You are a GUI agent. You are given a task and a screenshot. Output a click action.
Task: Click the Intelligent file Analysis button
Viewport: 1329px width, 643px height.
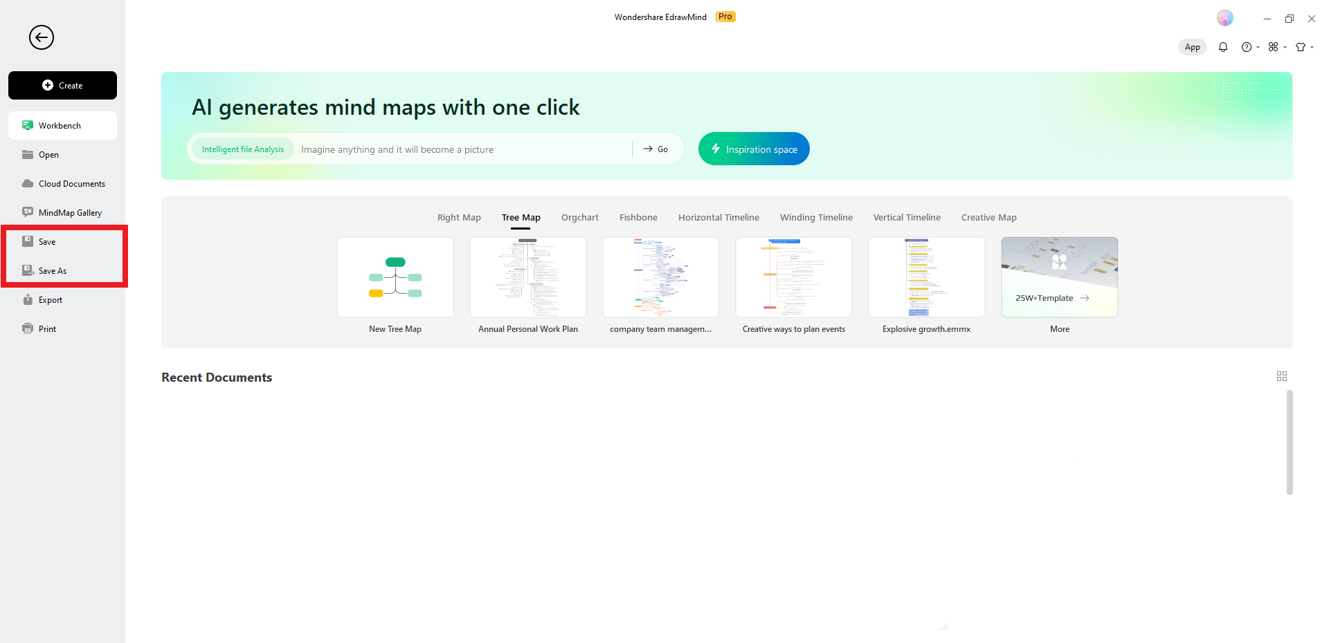(x=243, y=149)
